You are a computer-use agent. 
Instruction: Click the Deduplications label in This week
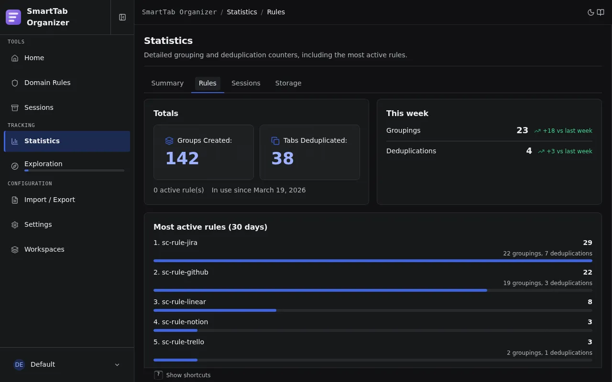coord(411,151)
